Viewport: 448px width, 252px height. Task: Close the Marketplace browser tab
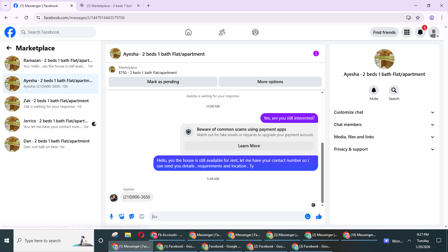tap(138, 6)
